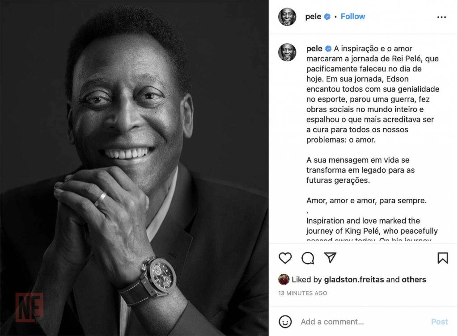Open the three-dot more options menu

tap(441, 17)
